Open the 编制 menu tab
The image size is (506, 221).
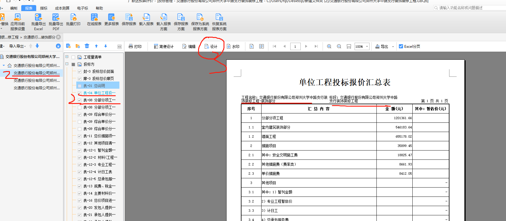click(14, 8)
